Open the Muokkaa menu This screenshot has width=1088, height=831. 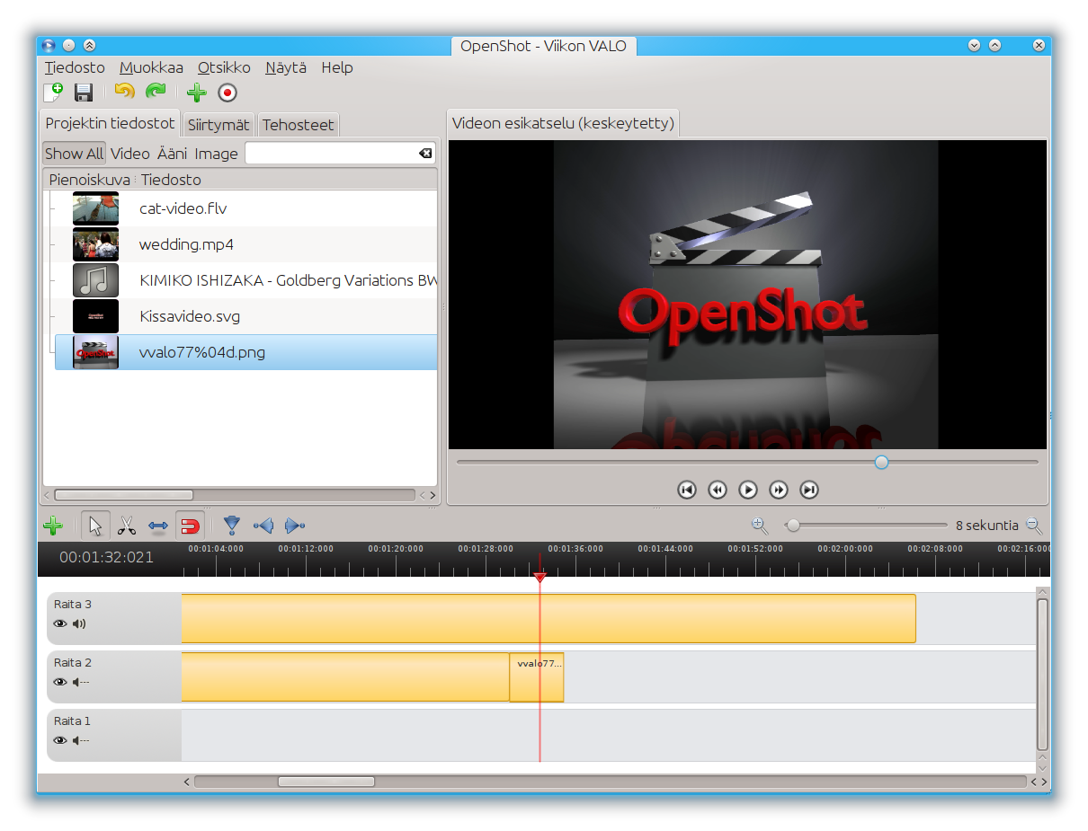tap(151, 67)
